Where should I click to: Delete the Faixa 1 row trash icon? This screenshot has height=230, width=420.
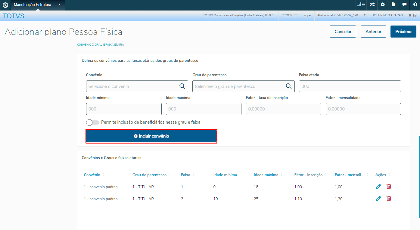(389, 186)
